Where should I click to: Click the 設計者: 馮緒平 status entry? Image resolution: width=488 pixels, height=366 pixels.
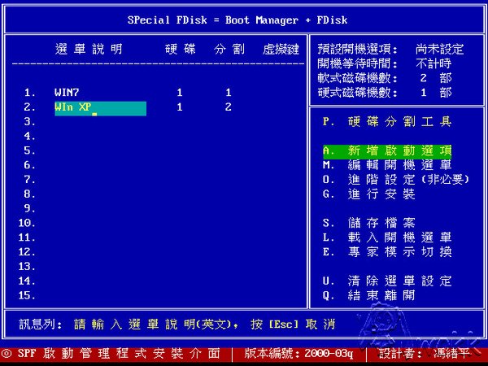click(425, 354)
